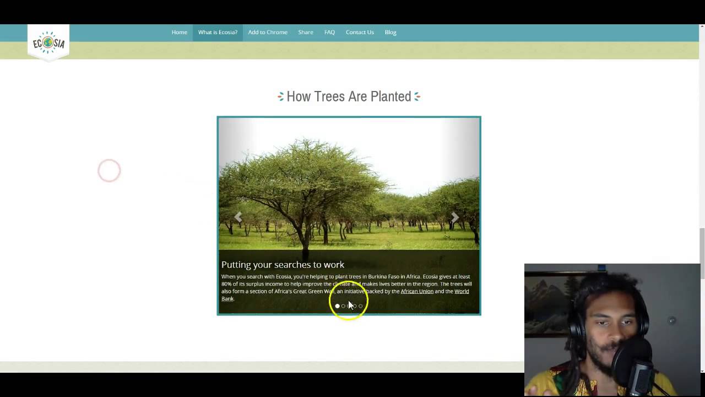Visit the Blog link

pyautogui.click(x=391, y=33)
